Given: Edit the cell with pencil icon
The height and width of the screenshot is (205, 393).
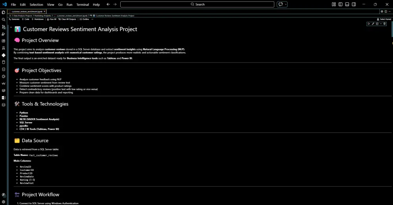Looking at the screenshot, I should 373,24.
